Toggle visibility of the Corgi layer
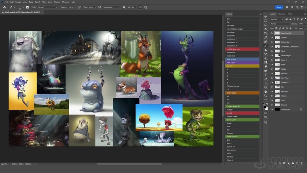This screenshot has height=173, width=307. click(272, 51)
